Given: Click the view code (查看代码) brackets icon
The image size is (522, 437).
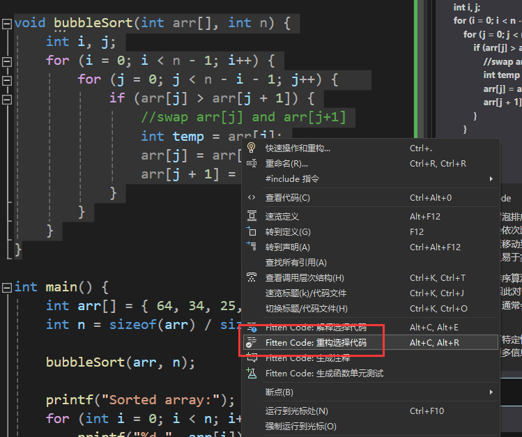Looking at the screenshot, I should point(252,198).
